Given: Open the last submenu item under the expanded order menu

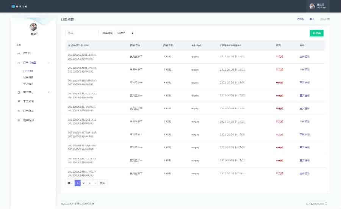Looking at the screenshot, I should click(x=28, y=83).
